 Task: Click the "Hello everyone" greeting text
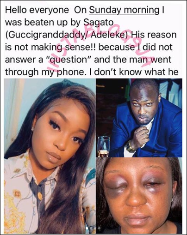[x=37, y=10]
